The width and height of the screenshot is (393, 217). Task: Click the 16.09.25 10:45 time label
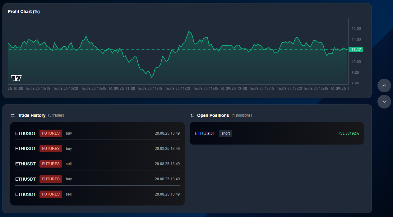(94, 89)
